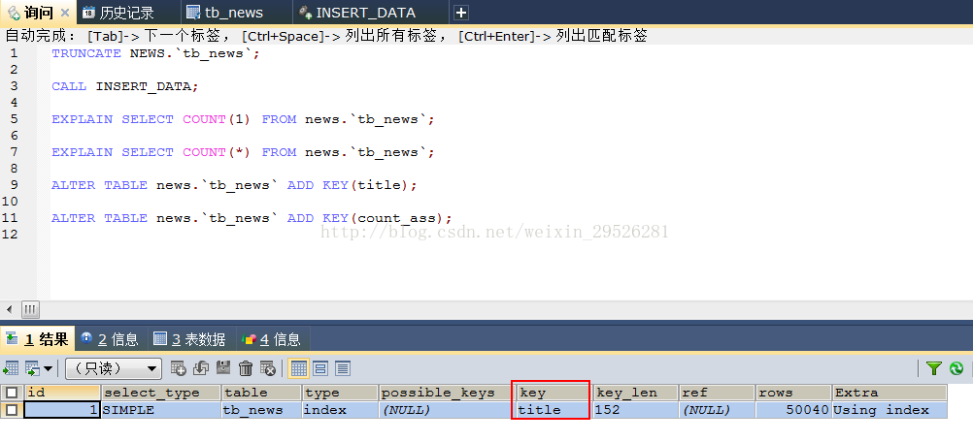Click the green refresh result icon
Screen dimensions: 973x442
[956, 368]
